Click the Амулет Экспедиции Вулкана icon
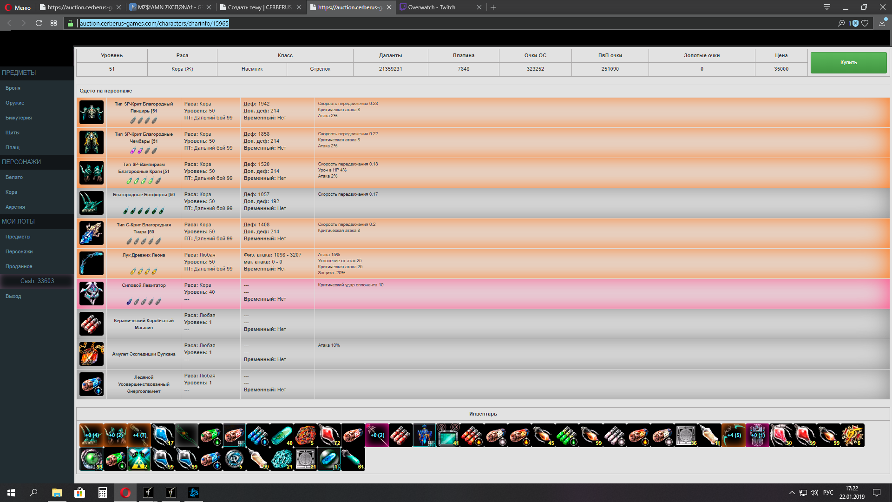Screen dimensions: 892x502 coord(92,354)
